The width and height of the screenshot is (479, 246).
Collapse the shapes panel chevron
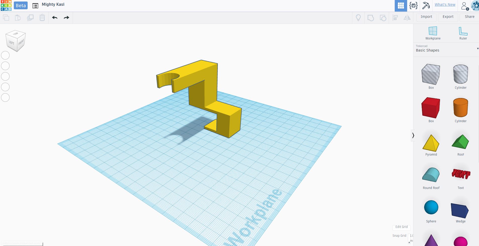click(x=413, y=135)
